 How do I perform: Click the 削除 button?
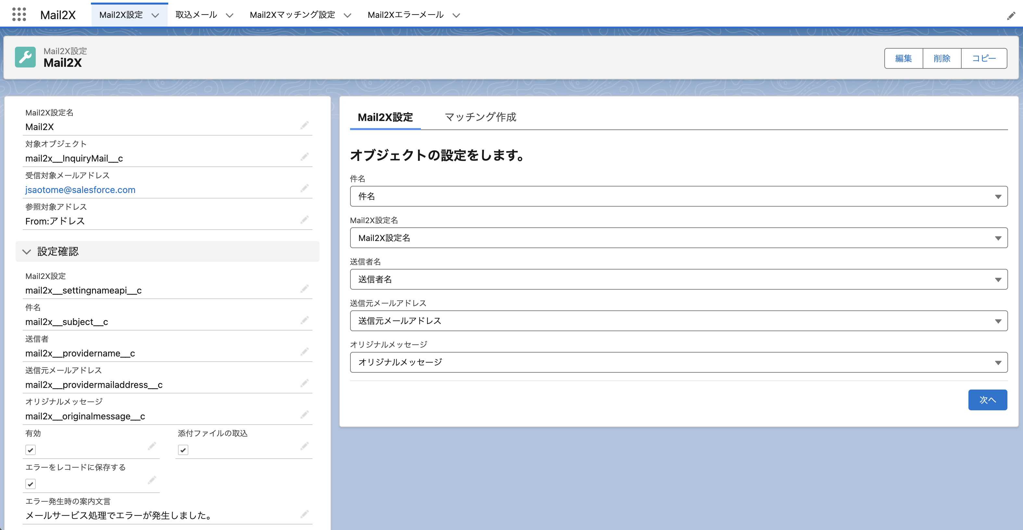click(x=942, y=58)
